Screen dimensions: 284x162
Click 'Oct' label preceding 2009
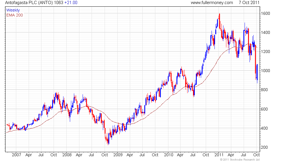pyautogui.click(x=105, y=155)
